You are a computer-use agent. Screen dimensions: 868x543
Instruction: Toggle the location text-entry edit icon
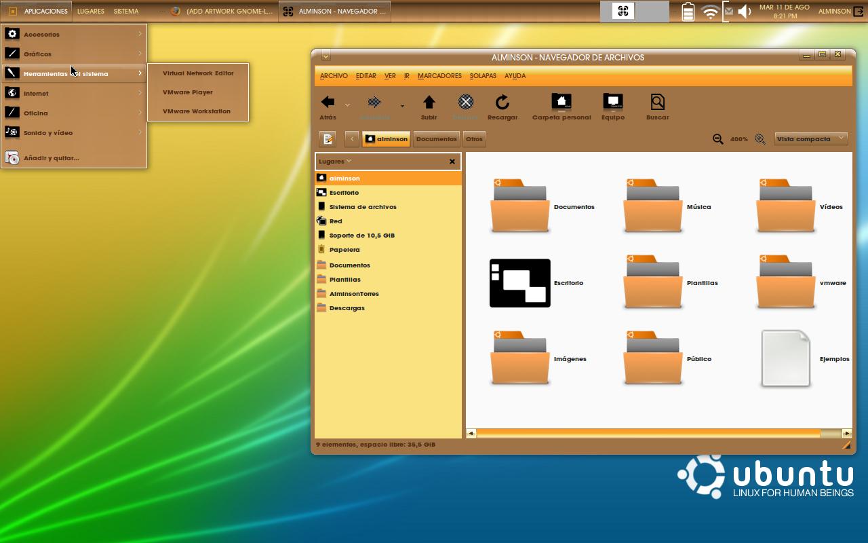tap(328, 139)
